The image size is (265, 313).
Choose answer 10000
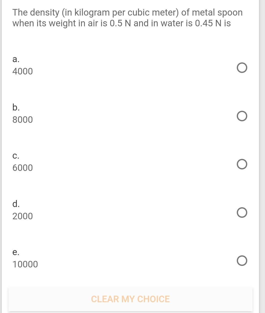click(25, 264)
